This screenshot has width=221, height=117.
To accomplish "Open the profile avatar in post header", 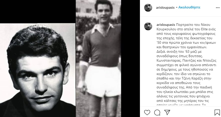I will point(148,8).
